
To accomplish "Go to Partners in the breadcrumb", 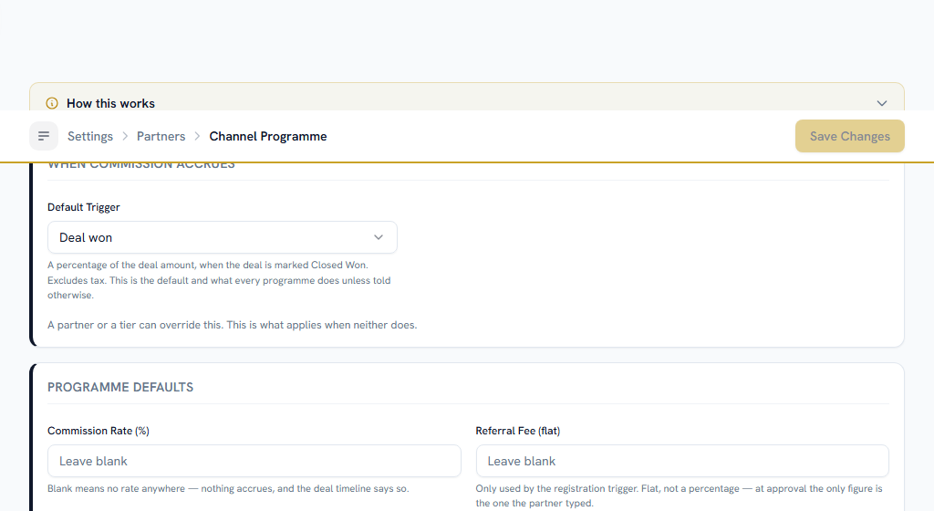I will [x=161, y=136].
